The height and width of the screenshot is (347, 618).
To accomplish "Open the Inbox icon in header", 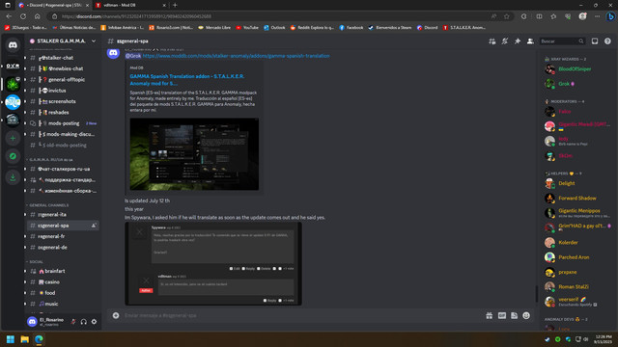I will click(x=595, y=40).
